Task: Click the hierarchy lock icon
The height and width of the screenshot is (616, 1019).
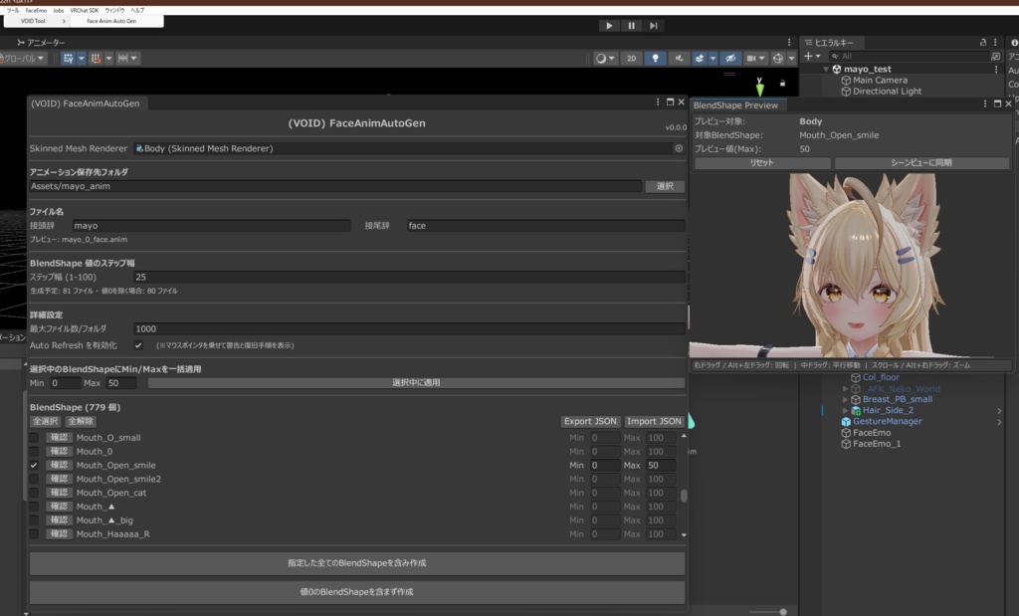Action: tap(982, 42)
